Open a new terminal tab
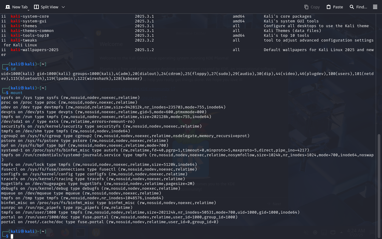The image size is (382, 239). (16, 7)
